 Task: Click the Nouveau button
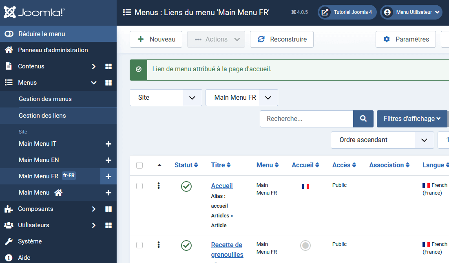pos(156,39)
